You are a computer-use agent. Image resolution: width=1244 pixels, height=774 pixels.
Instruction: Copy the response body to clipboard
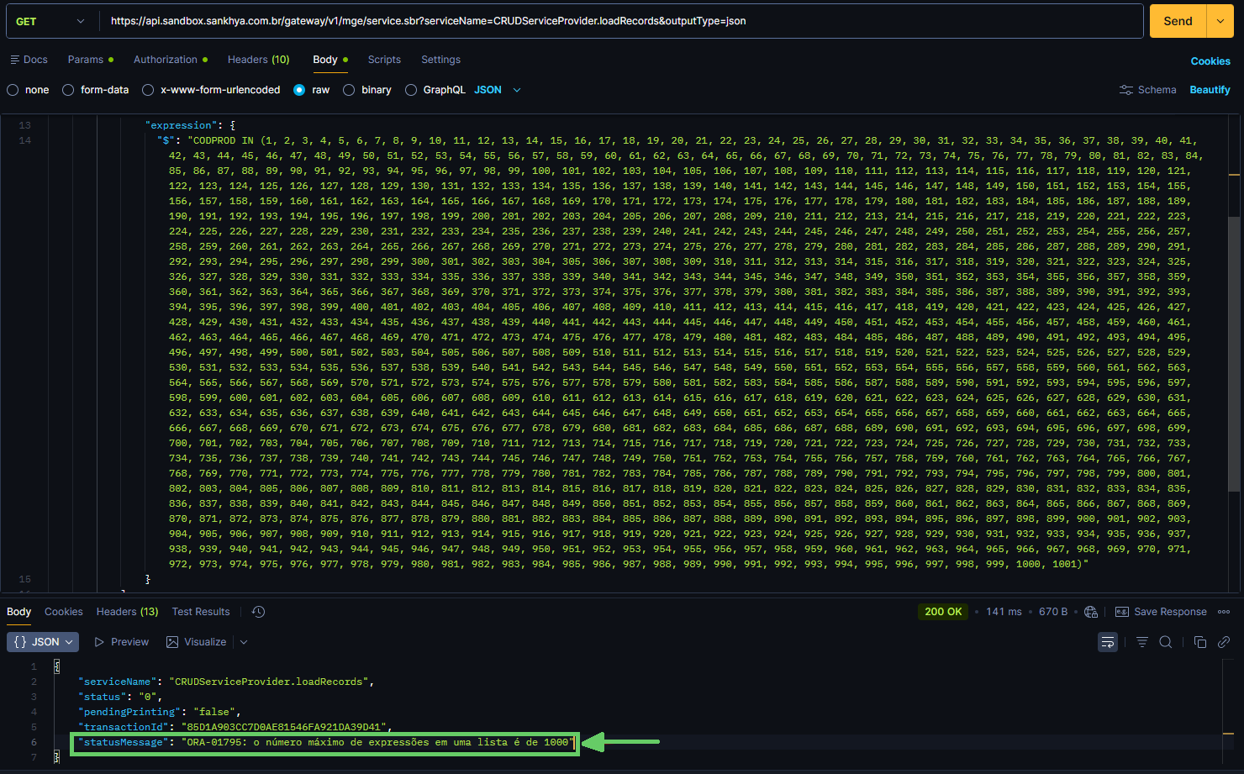pyautogui.click(x=1200, y=642)
